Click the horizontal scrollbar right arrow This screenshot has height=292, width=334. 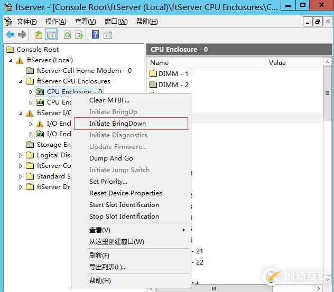pyautogui.click(x=319, y=289)
